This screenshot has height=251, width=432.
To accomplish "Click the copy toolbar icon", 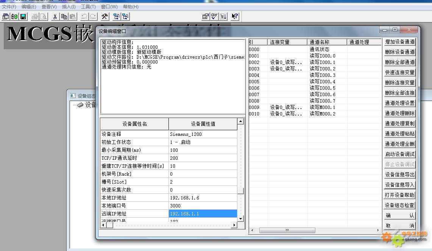I will (64, 17).
